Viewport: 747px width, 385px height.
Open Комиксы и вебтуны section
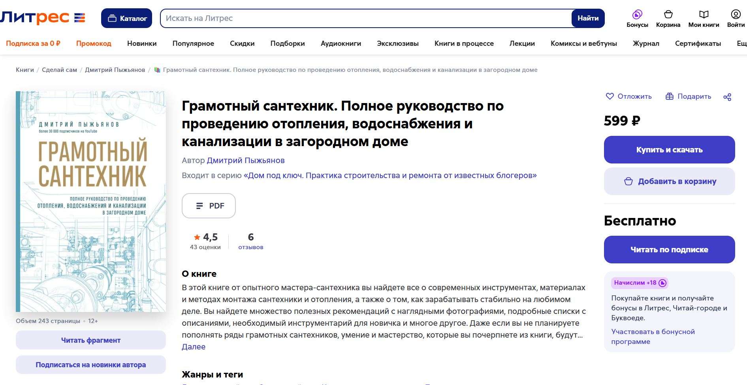pyautogui.click(x=584, y=43)
